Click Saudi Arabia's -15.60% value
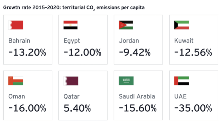 point(138,108)
